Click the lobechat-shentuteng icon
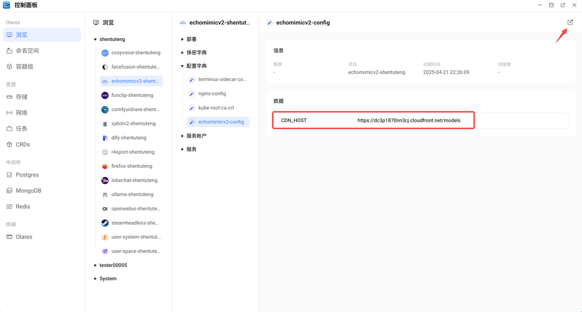The width and height of the screenshot is (582, 312). (x=105, y=180)
